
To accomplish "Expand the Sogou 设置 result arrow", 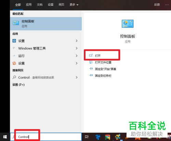I will coord(77,63).
